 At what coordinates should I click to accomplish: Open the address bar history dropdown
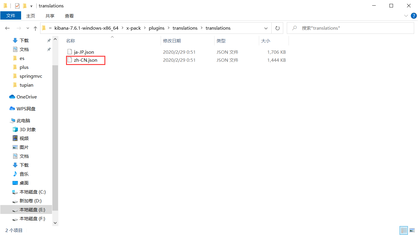tap(266, 28)
